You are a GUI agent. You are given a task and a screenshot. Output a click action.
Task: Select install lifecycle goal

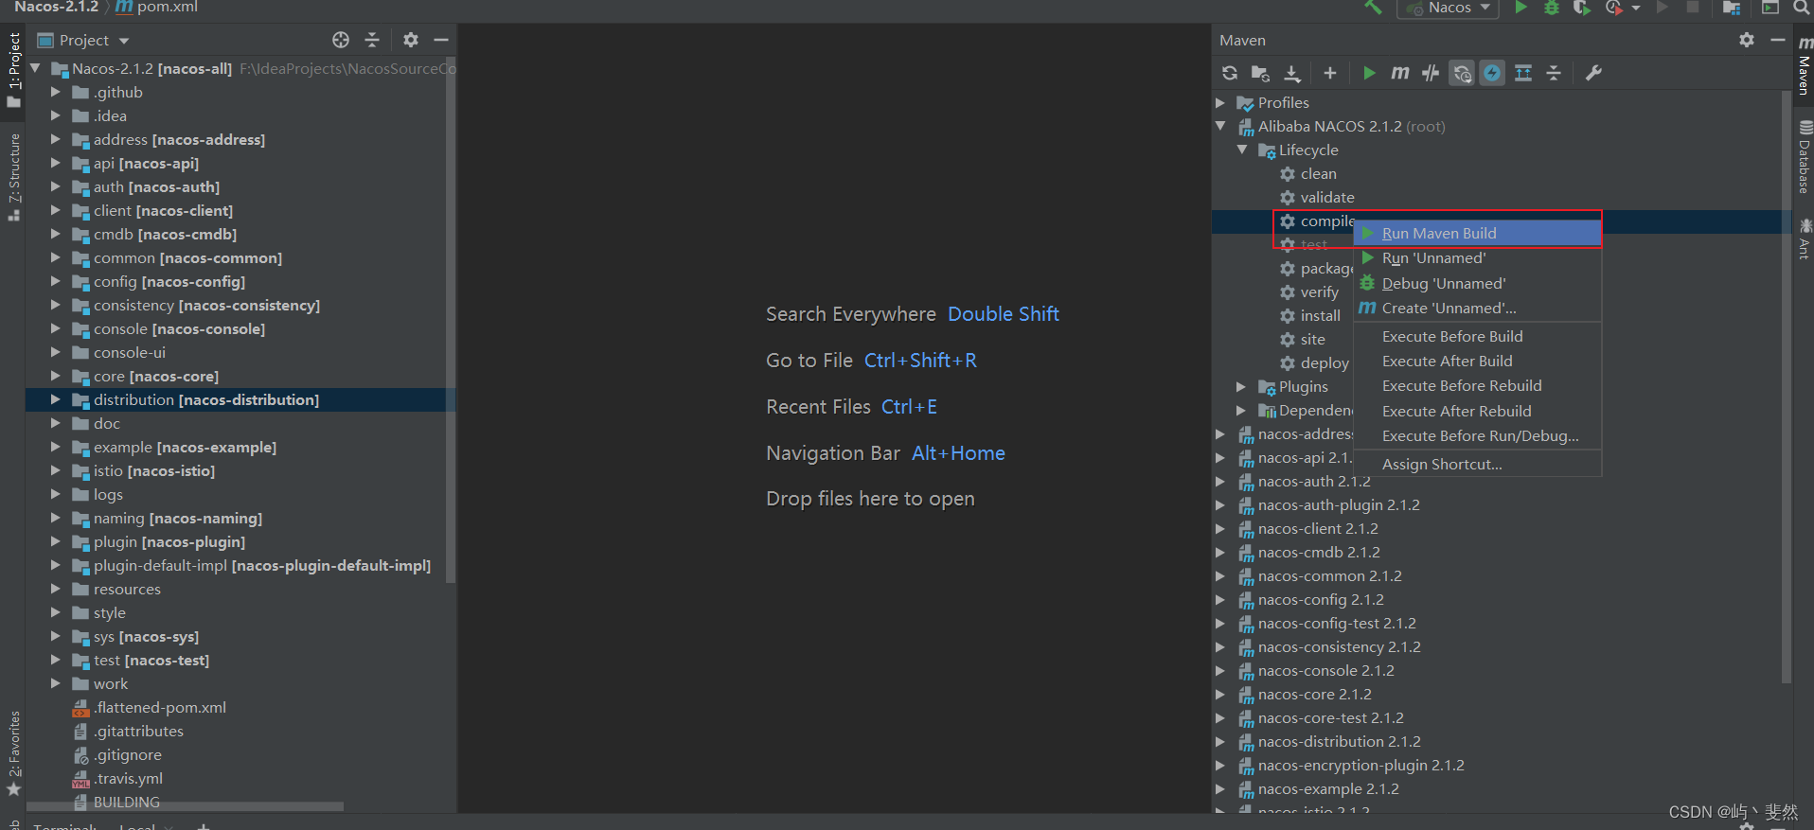tap(1309, 315)
